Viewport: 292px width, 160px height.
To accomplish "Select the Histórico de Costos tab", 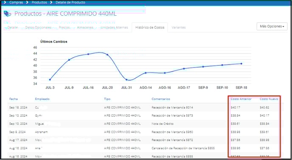I will click(150, 28).
